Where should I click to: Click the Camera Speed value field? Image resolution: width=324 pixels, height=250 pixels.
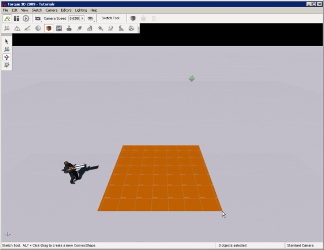coord(74,18)
